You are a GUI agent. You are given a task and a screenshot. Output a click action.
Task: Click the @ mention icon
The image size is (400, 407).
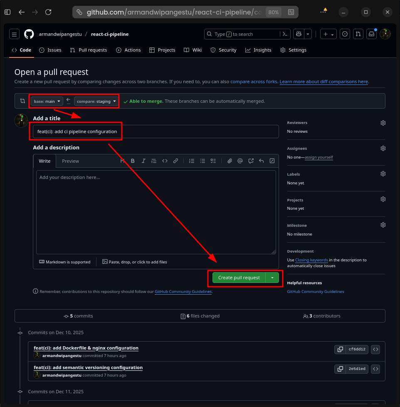[x=240, y=161]
